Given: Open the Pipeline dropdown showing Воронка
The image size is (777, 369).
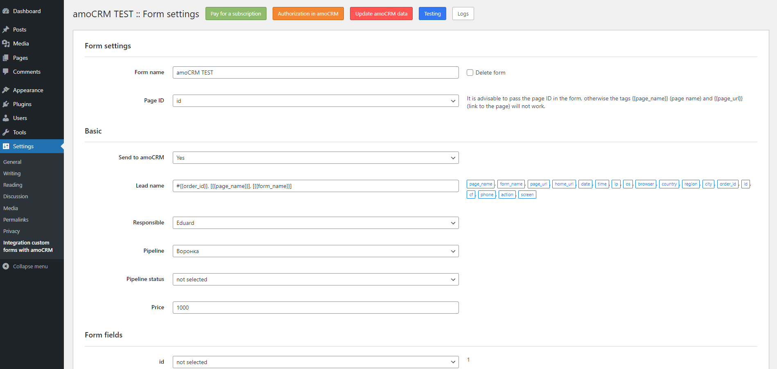Looking at the screenshot, I should pyautogui.click(x=316, y=251).
